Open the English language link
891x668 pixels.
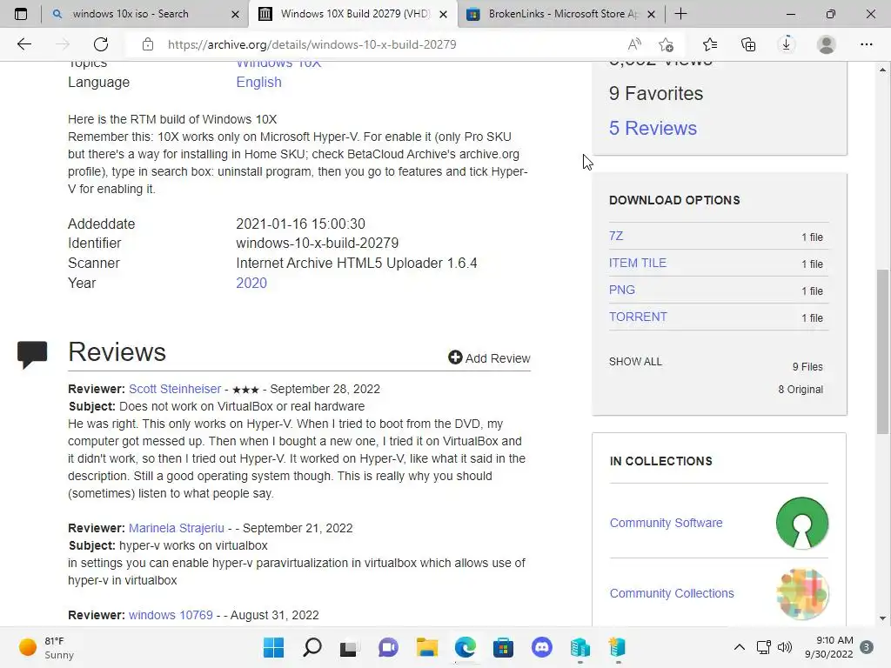click(x=258, y=83)
